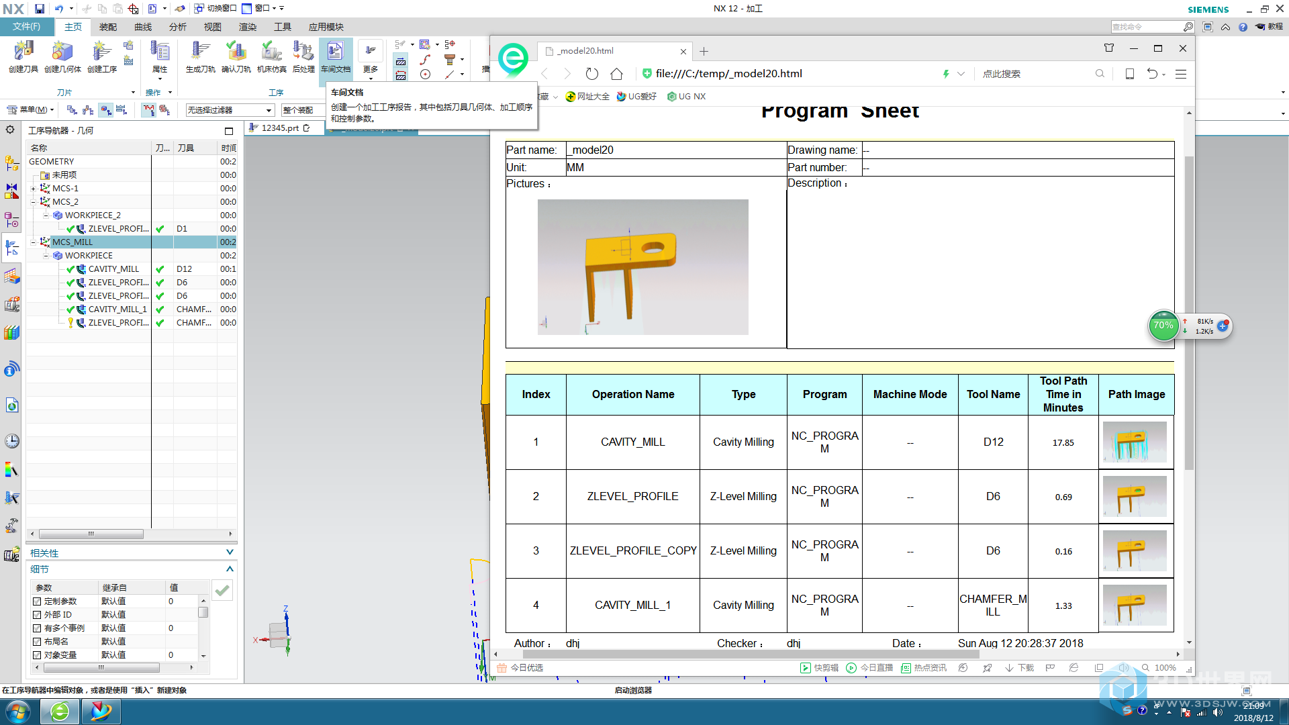Click the browser back arrow
Image resolution: width=1289 pixels, height=725 pixels.
pos(545,74)
